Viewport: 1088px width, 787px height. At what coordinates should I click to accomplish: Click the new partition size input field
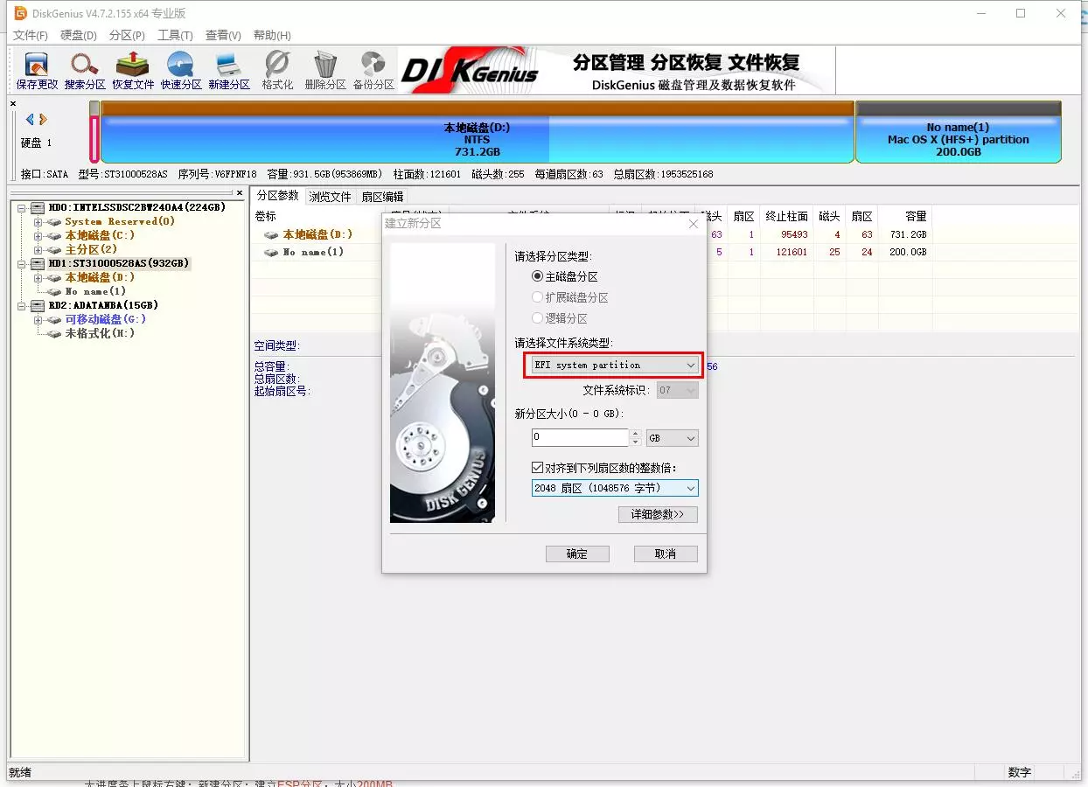click(580, 437)
